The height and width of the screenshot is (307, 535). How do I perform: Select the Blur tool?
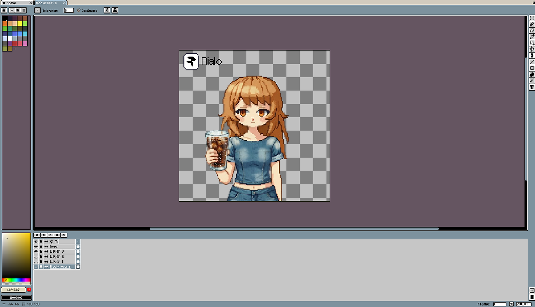coord(532,81)
